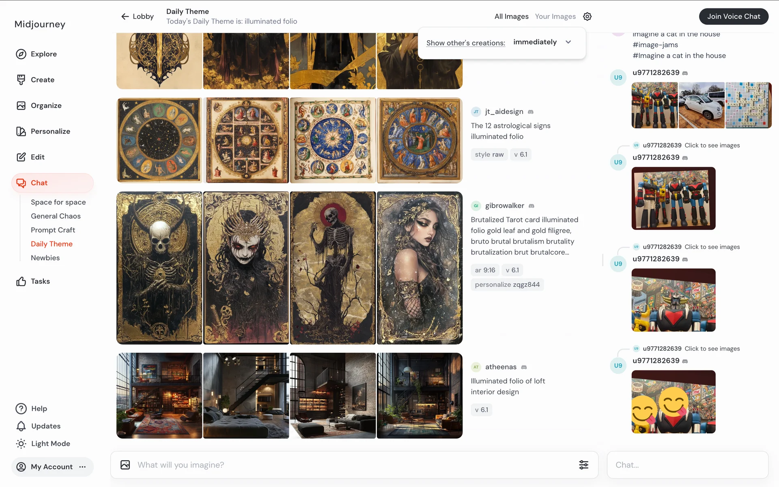Click the Chat message input field
This screenshot has height=487, width=779.
687,465
